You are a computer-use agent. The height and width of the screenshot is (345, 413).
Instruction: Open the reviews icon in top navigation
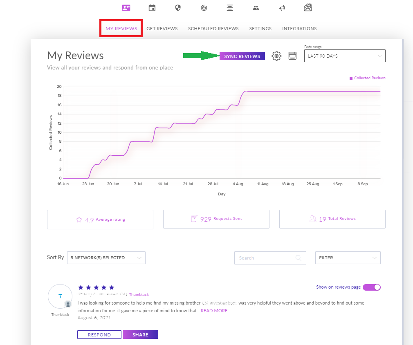point(126,7)
